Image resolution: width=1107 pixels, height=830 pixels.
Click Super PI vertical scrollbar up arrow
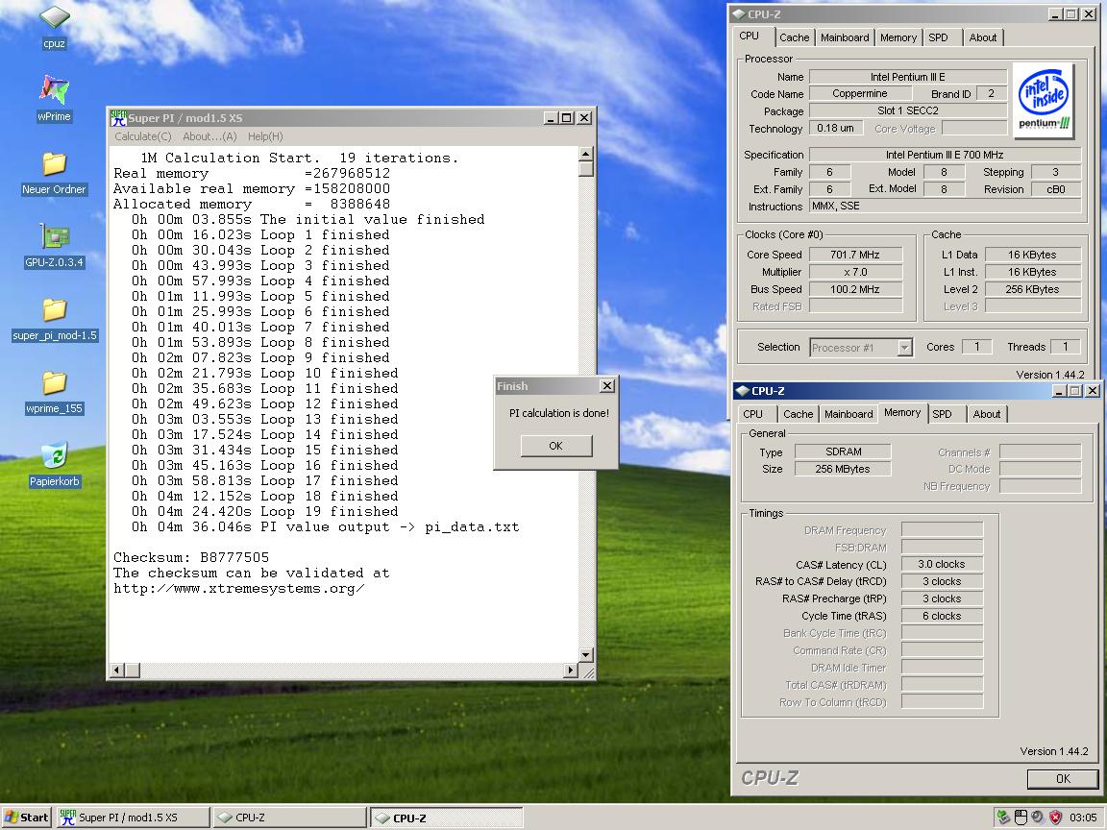click(x=585, y=154)
